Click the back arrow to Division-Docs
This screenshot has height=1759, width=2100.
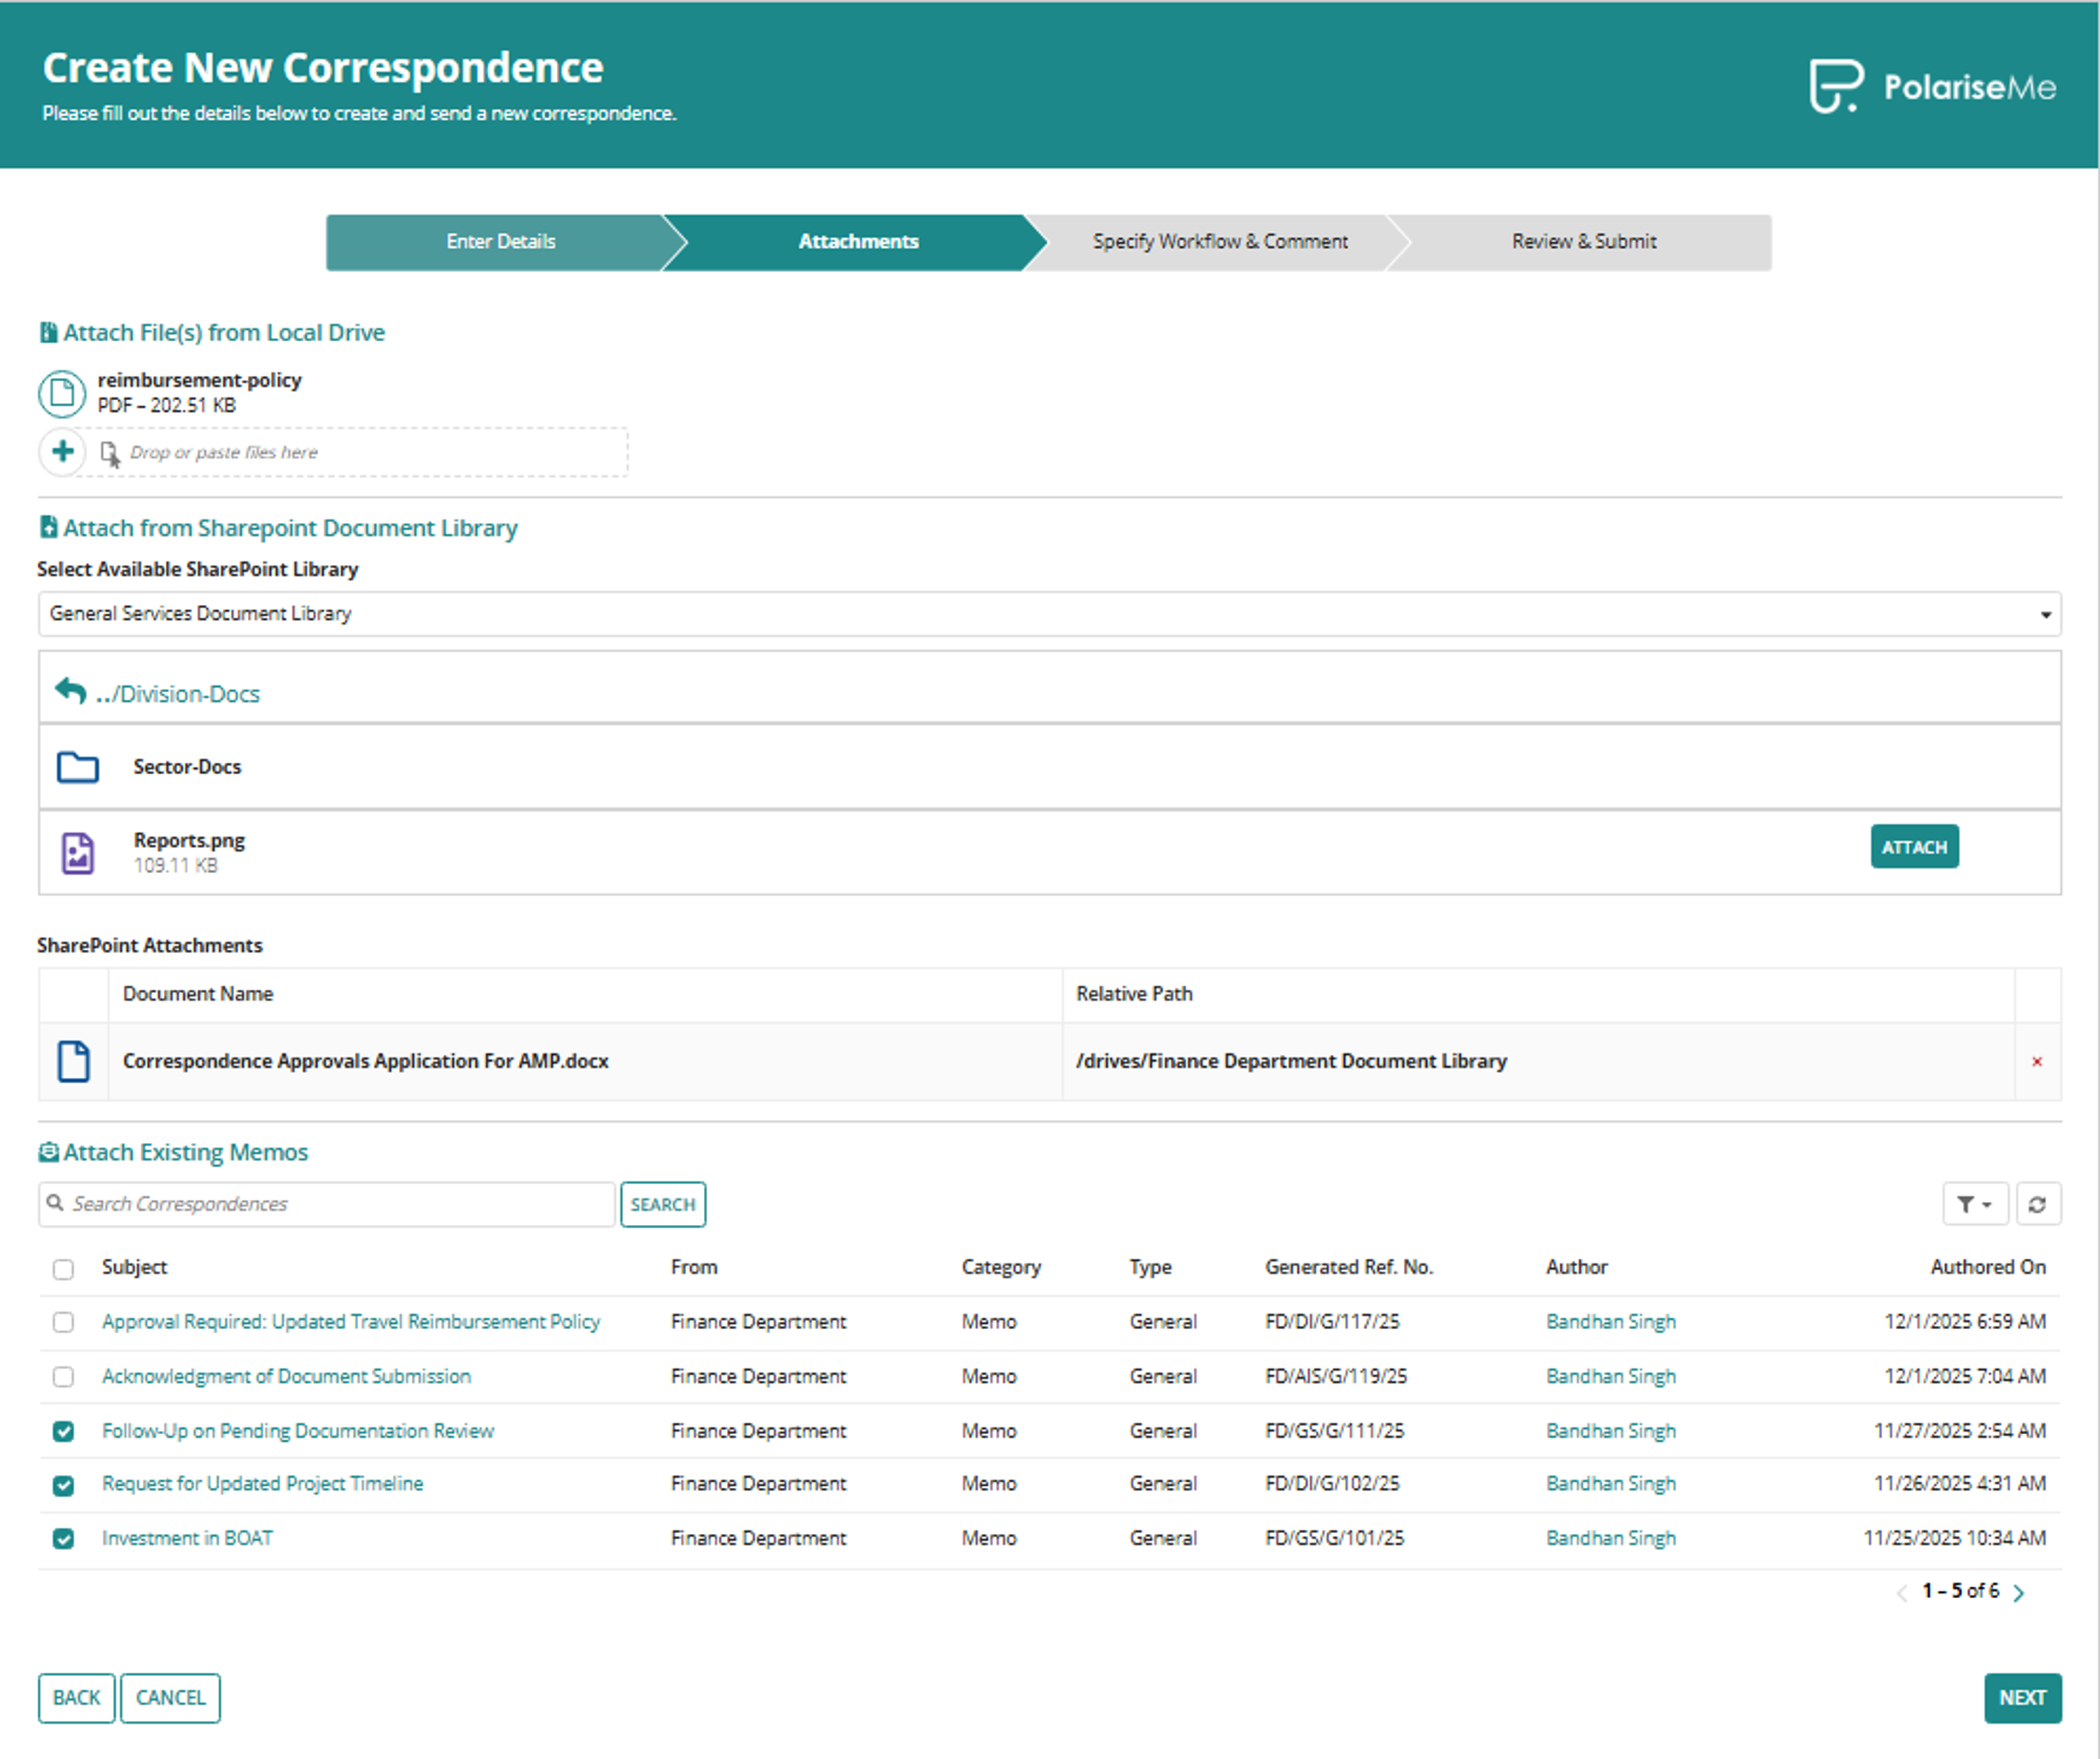pos(70,691)
